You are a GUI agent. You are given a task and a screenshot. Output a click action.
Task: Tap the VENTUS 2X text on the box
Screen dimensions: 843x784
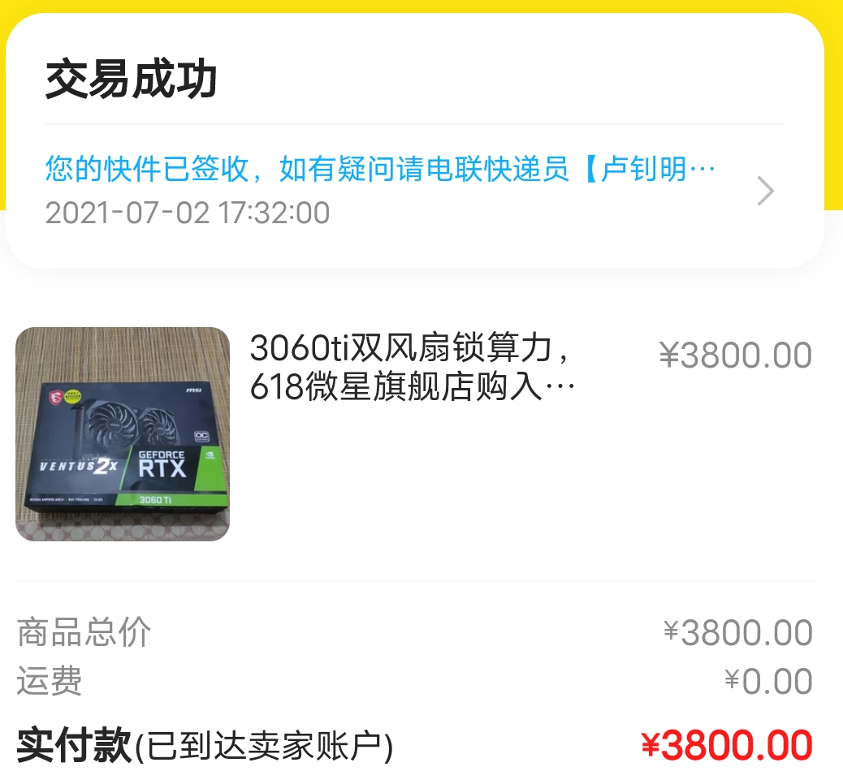coord(79,465)
